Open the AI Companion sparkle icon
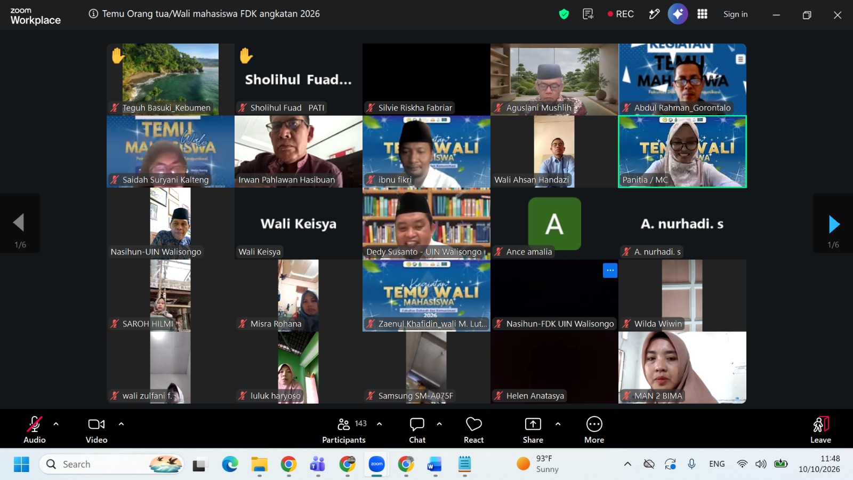Image resolution: width=853 pixels, height=480 pixels. point(678,14)
